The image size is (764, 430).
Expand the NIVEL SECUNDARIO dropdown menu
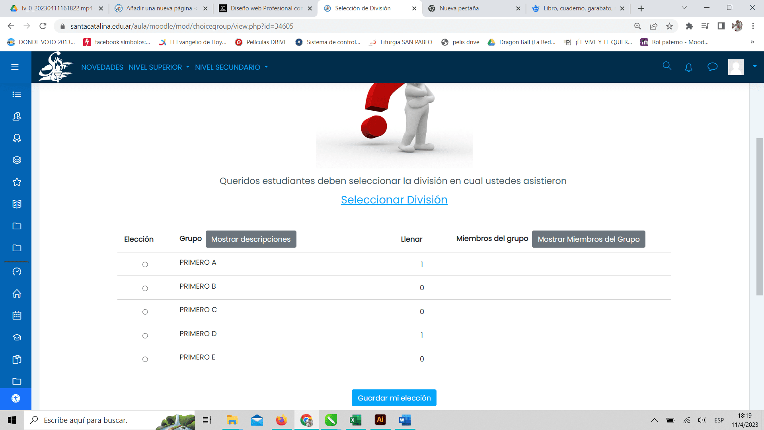[231, 67]
